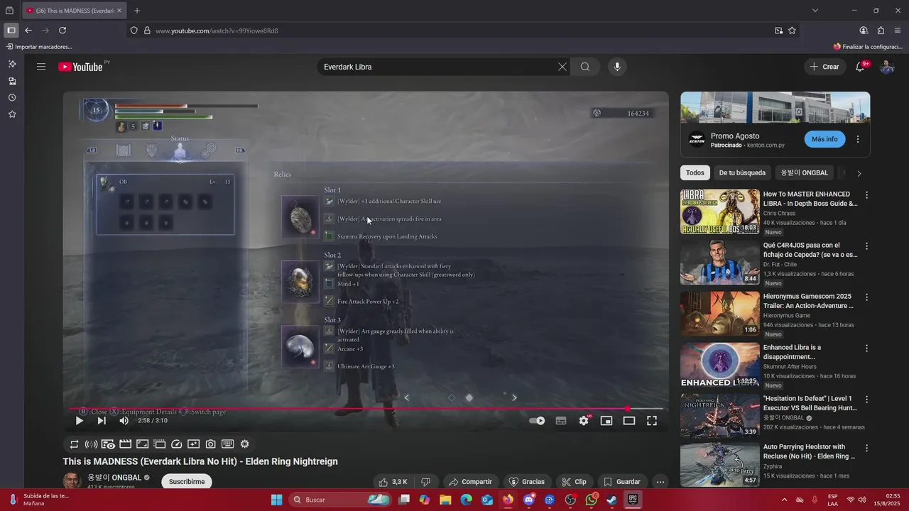Image resolution: width=909 pixels, height=511 pixels.
Task: Like the video with 3,3 K likes
Action: click(x=392, y=482)
